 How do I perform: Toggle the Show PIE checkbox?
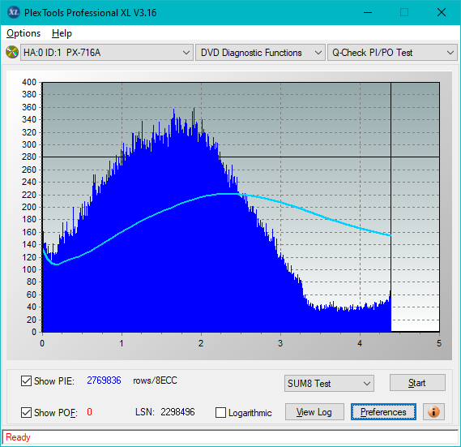point(26,380)
